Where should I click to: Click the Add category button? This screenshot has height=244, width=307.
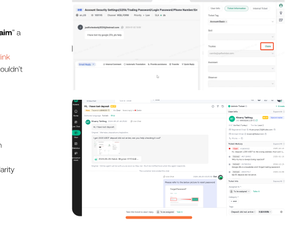pyautogui.click(x=234, y=201)
